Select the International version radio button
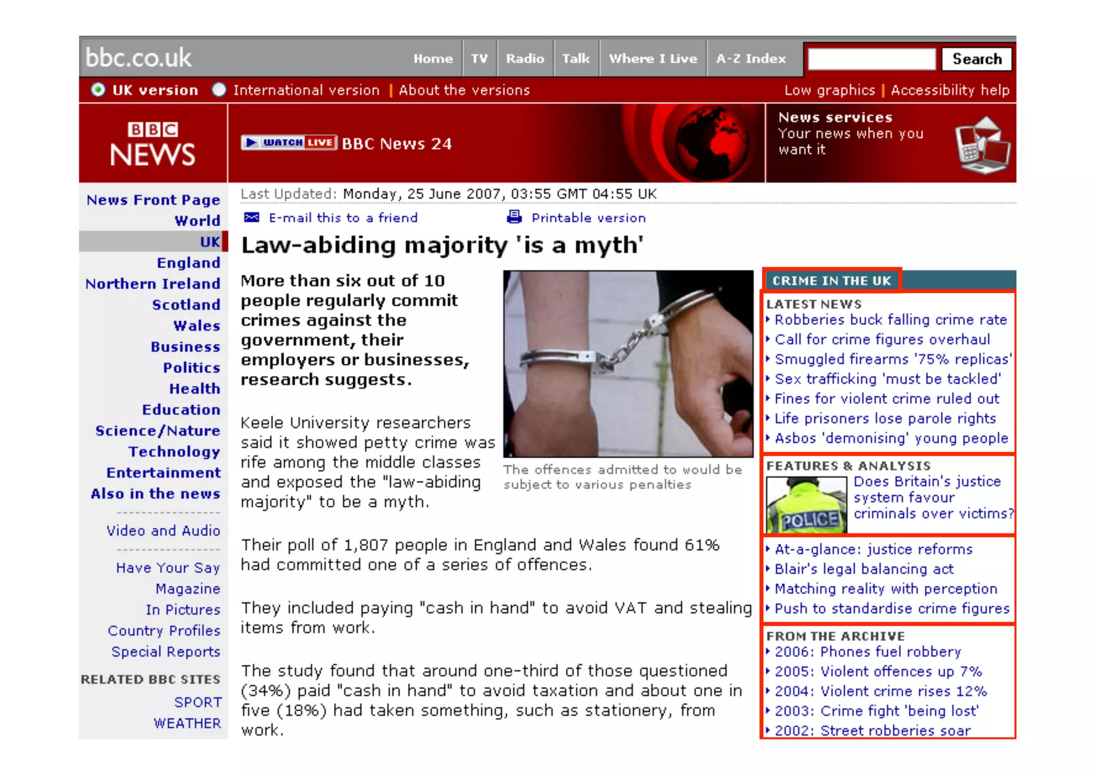The height and width of the screenshot is (775, 1096). (219, 89)
